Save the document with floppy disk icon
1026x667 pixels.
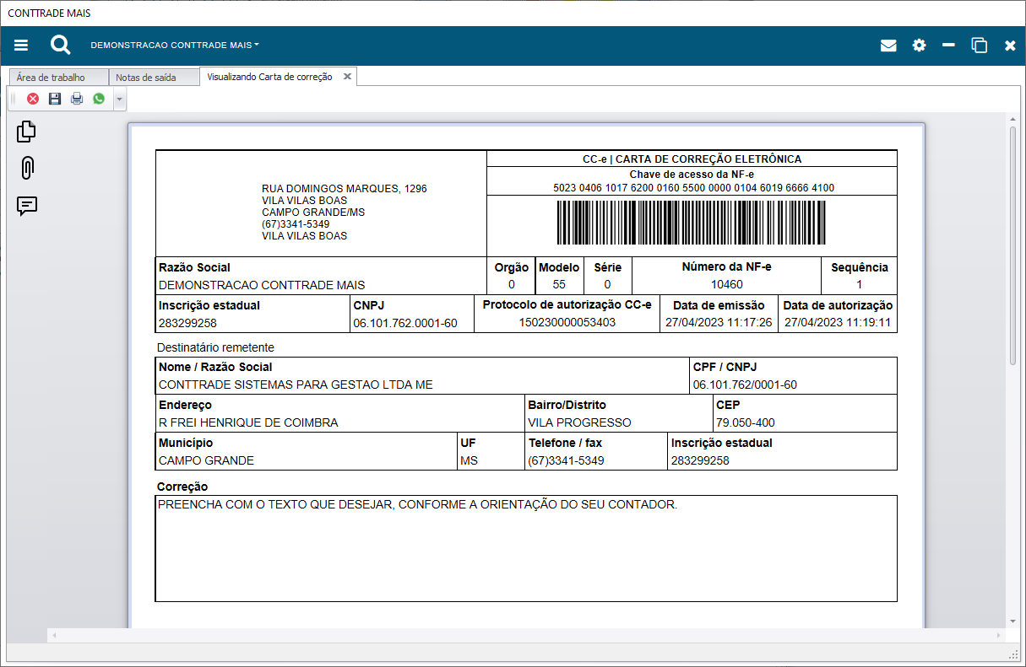[x=55, y=99]
